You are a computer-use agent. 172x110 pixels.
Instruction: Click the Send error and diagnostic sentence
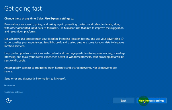(35, 78)
